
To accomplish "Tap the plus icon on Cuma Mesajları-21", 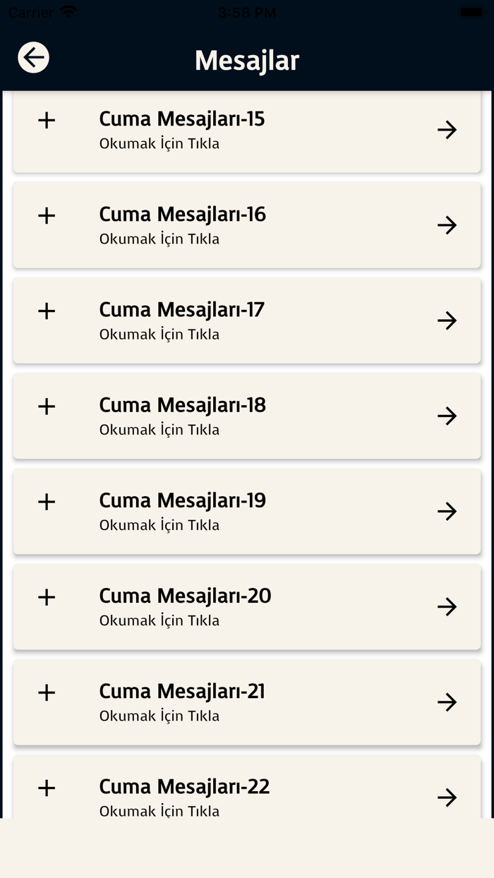I will pyautogui.click(x=46, y=692).
